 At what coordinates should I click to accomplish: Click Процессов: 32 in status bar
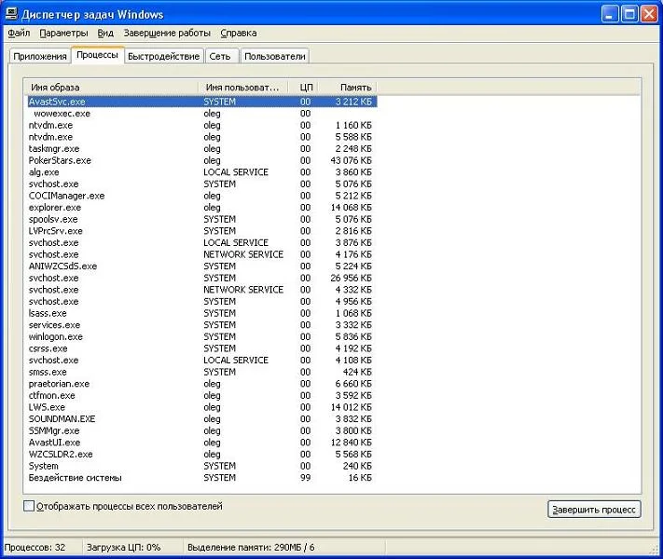pos(35,548)
